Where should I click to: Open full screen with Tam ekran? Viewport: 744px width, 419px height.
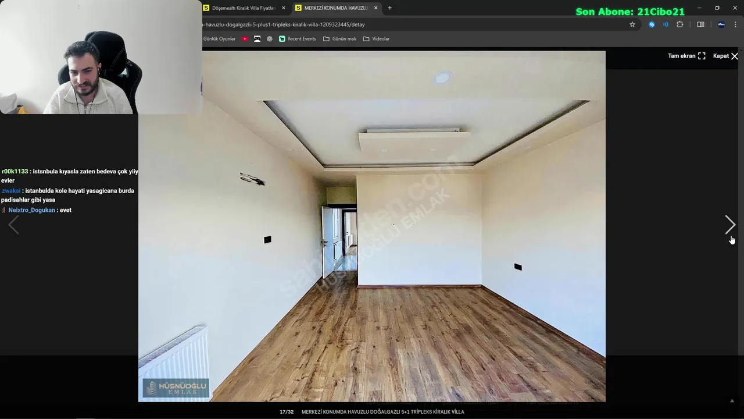click(x=686, y=56)
